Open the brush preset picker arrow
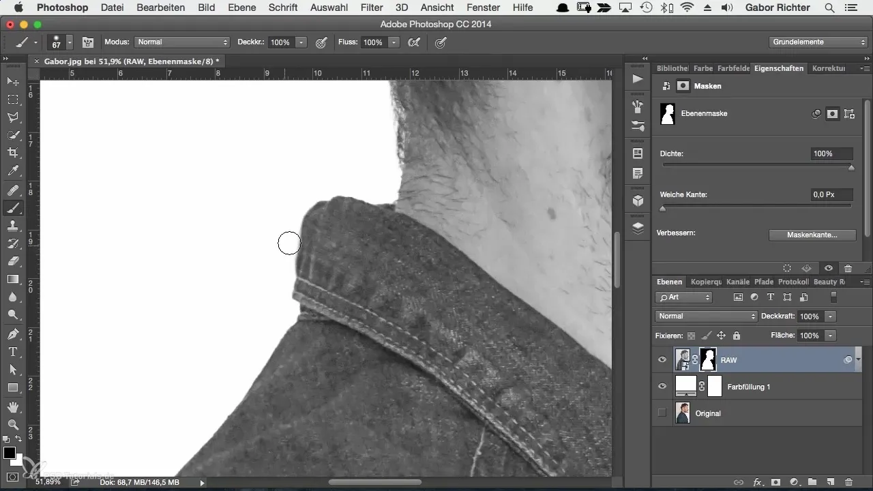 [x=70, y=42]
